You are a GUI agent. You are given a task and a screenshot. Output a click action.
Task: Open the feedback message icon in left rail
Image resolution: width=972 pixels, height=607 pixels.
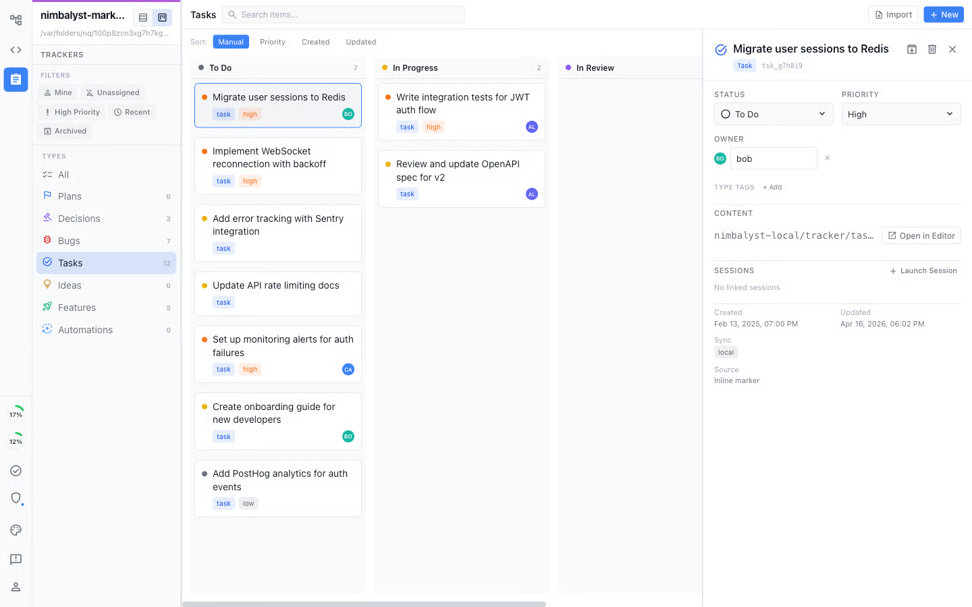click(16, 559)
